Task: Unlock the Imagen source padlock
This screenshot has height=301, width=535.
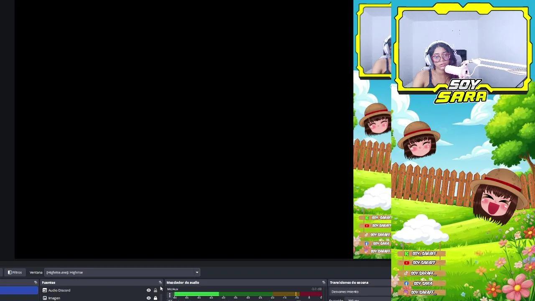Action: (x=155, y=298)
